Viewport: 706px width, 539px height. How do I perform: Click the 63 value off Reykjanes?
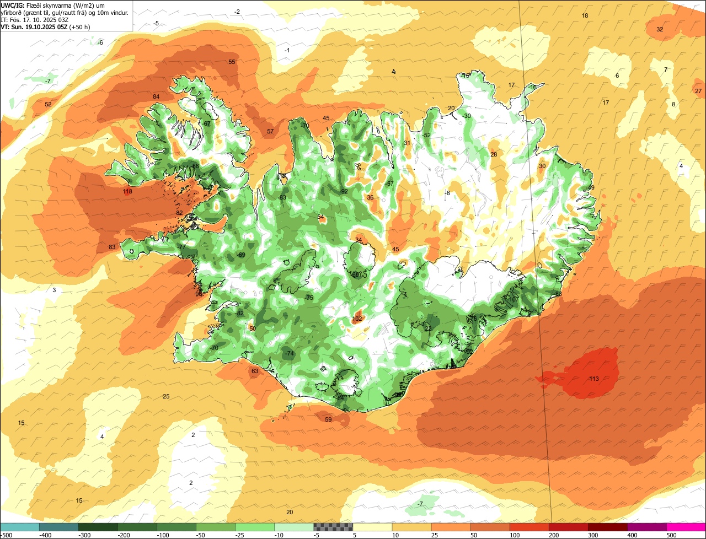255,371
